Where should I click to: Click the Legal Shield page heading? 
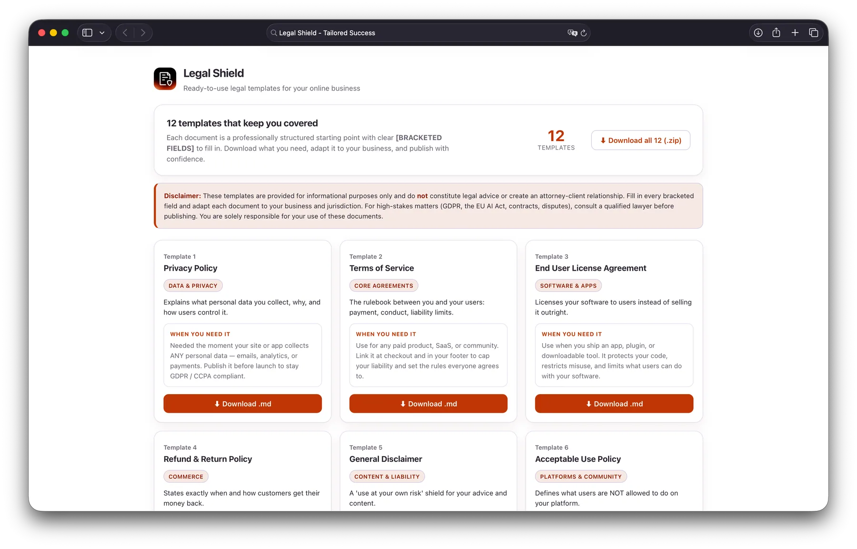pyautogui.click(x=214, y=73)
